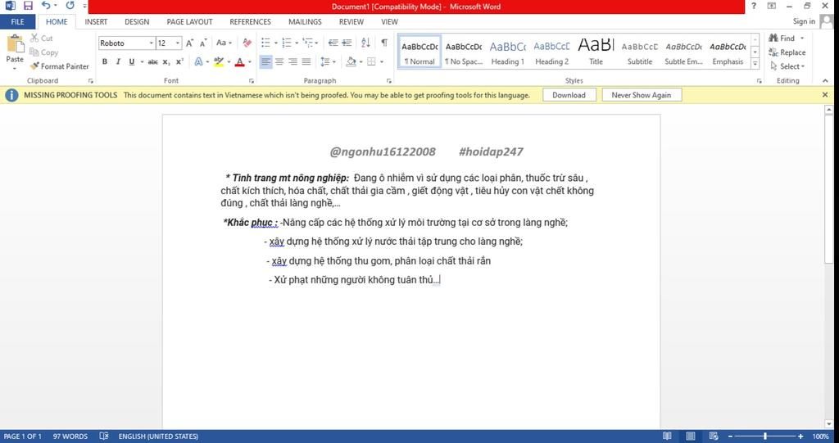This screenshot has width=839, height=443.
Task: Apply subscript formatting
Action: click(166, 62)
